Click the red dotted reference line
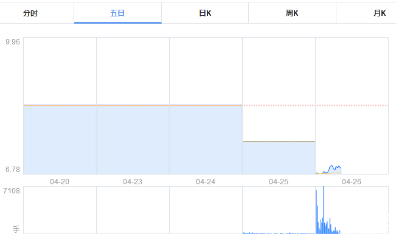Viewport: 396px width, 239px height. [315, 105]
